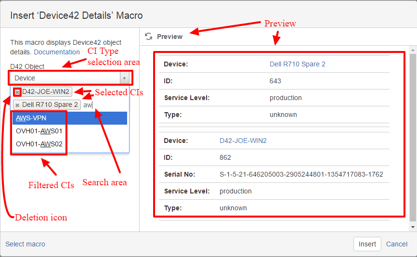Open the Device type selection field
This screenshot has width=417, height=257.
tap(65, 78)
